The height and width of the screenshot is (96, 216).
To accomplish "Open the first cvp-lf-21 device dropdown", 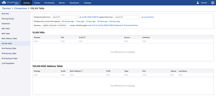I will click(65, 17).
